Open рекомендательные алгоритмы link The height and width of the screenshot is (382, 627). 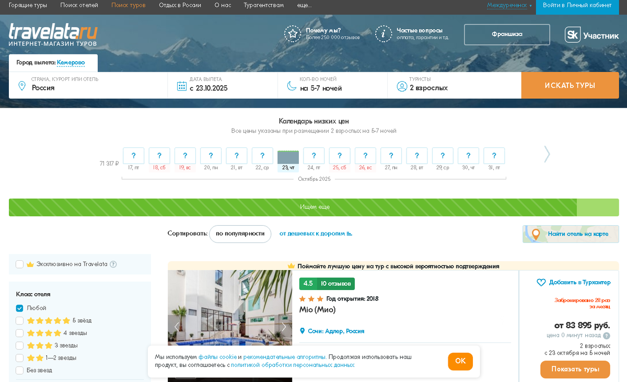point(285,357)
